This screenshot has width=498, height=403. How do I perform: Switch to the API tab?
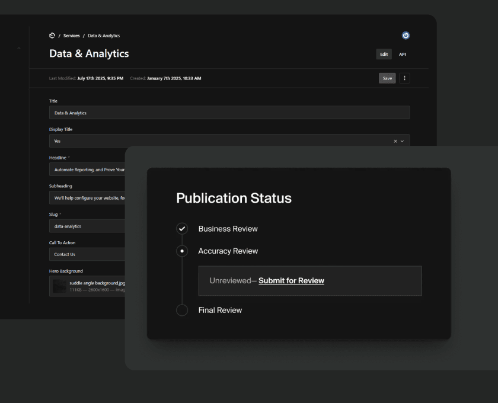(x=402, y=54)
